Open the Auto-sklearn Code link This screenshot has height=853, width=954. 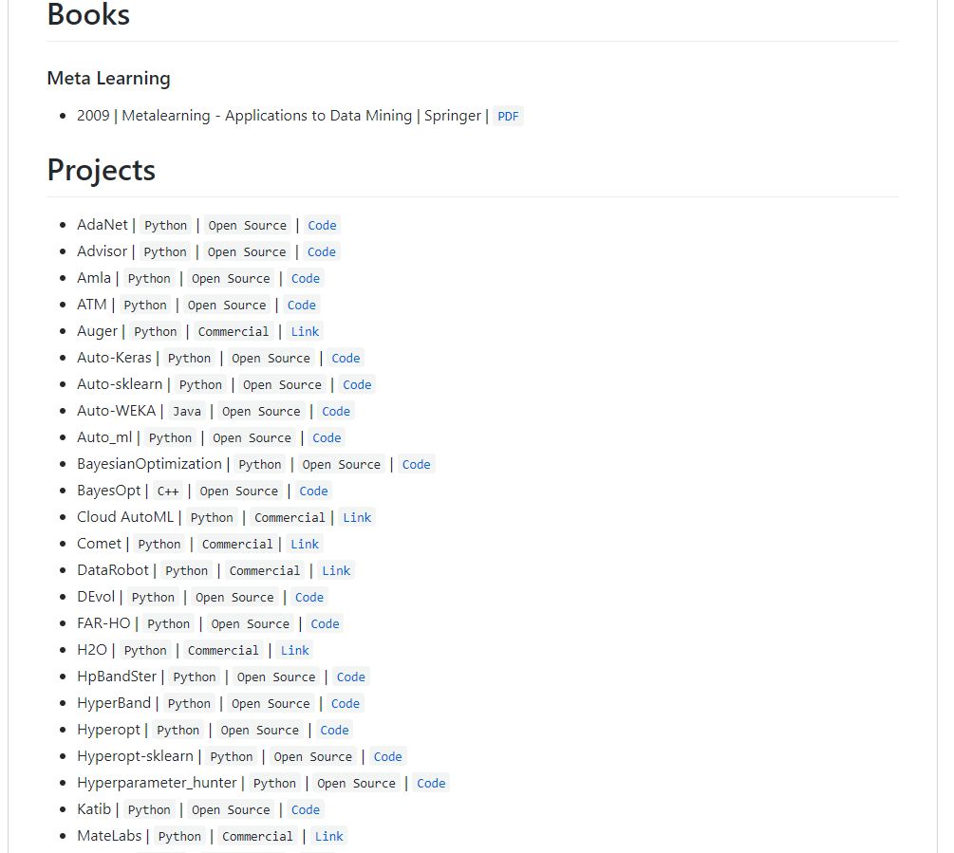pos(357,385)
